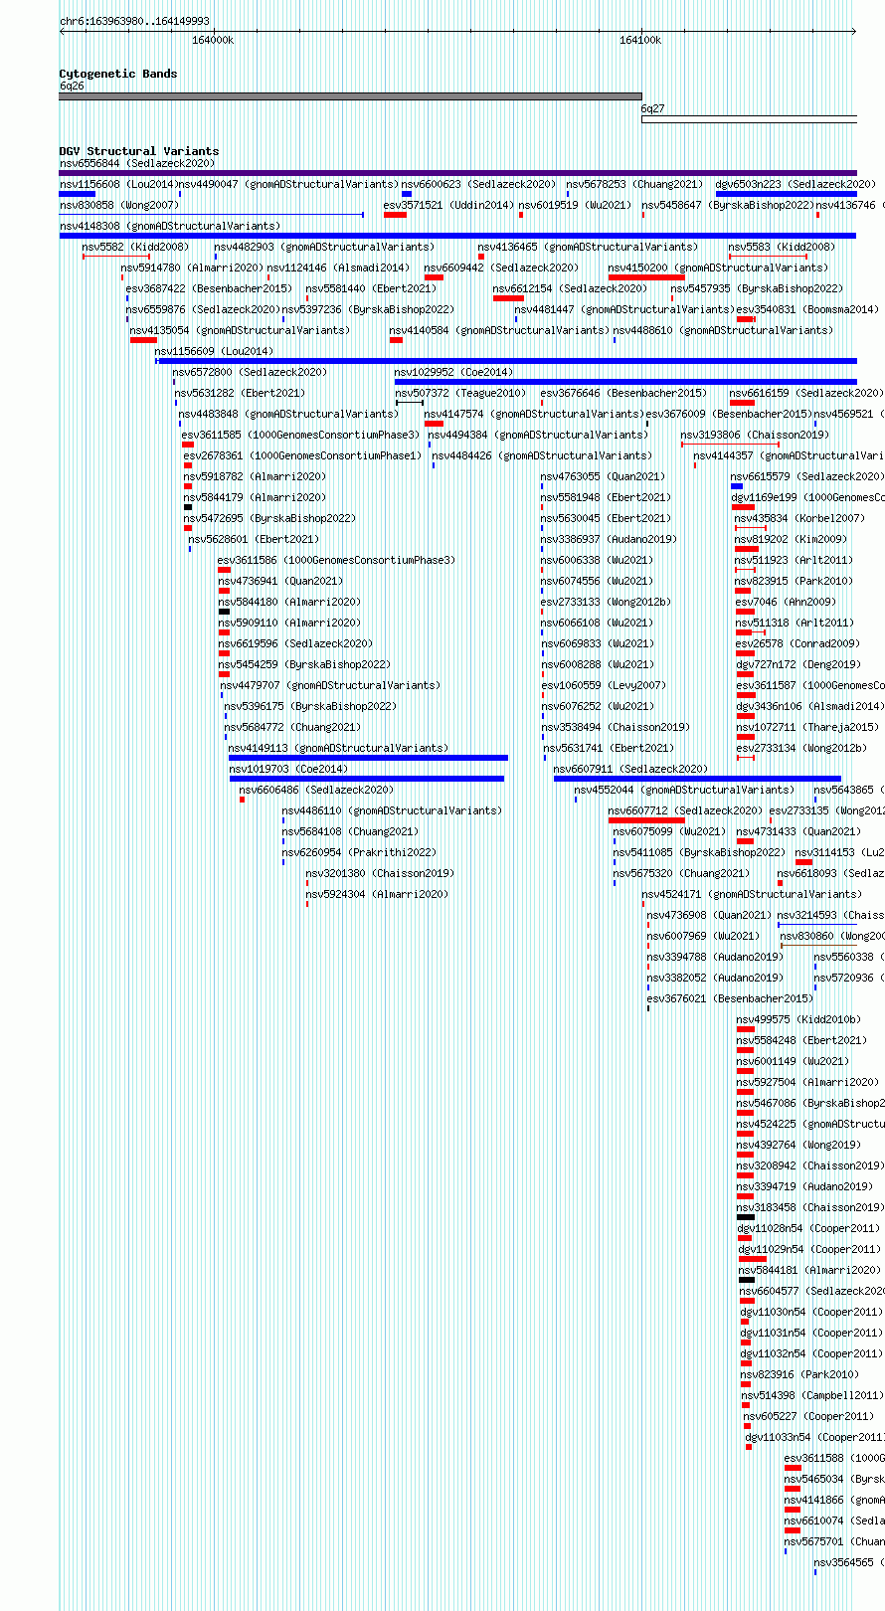
Task: Click nsv5472695 (ByrskaBishop2022) label
Action: click(x=269, y=518)
